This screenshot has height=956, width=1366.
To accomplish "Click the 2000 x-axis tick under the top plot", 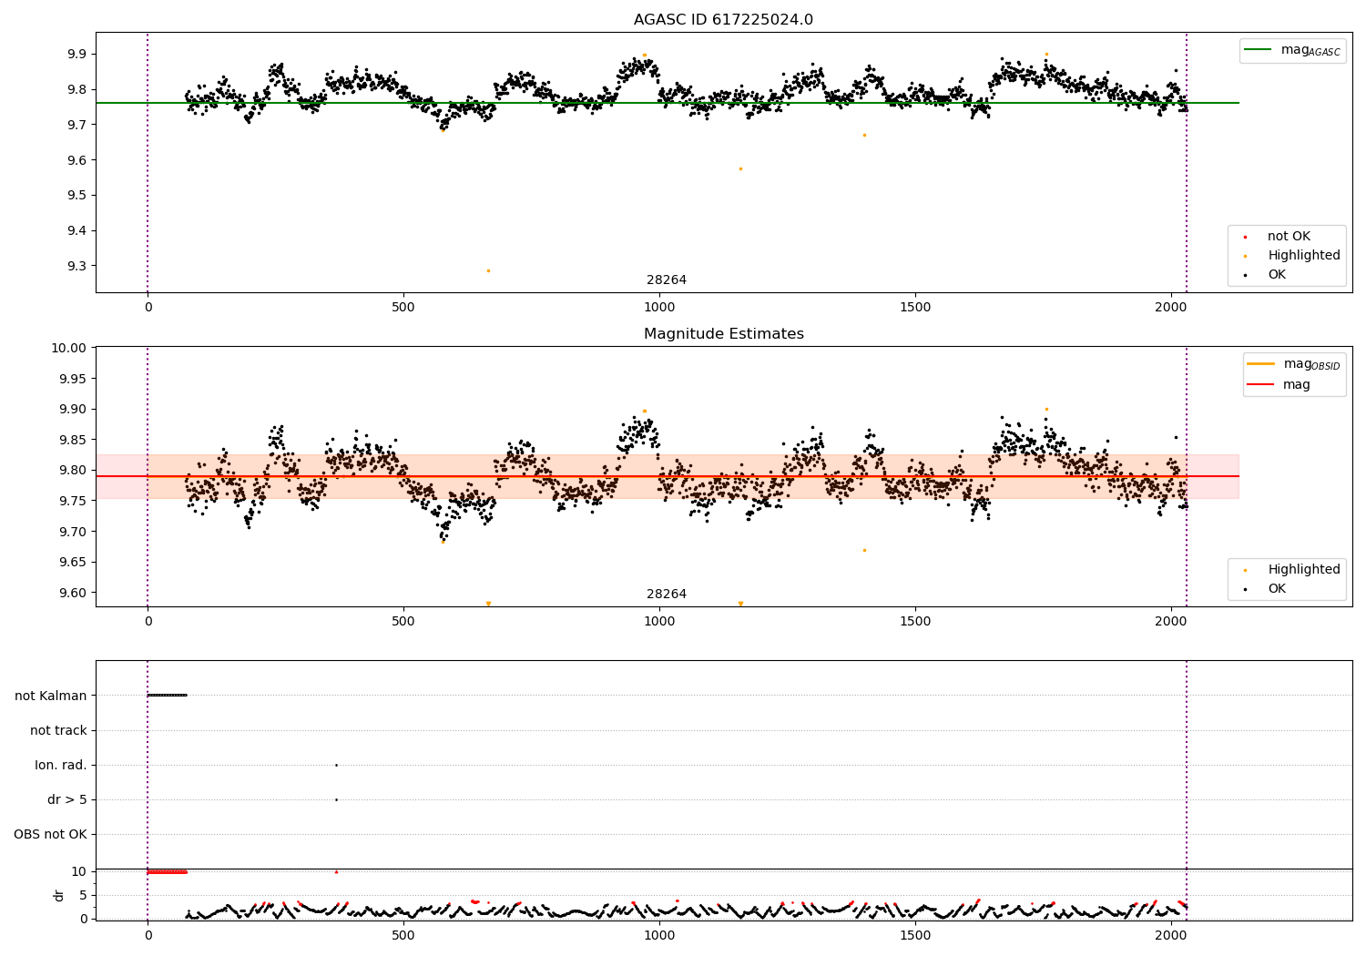I will click(1171, 308).
